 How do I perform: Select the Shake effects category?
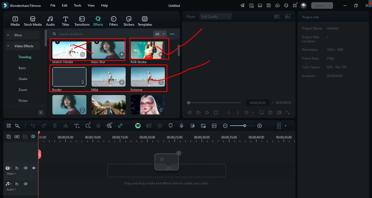click(x=23, y=79)
